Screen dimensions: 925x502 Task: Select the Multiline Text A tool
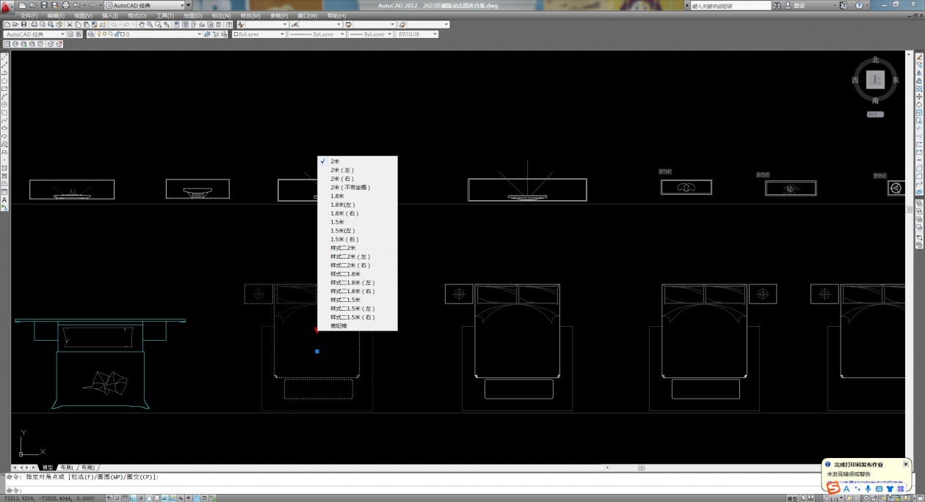click(x=4, y=199)
